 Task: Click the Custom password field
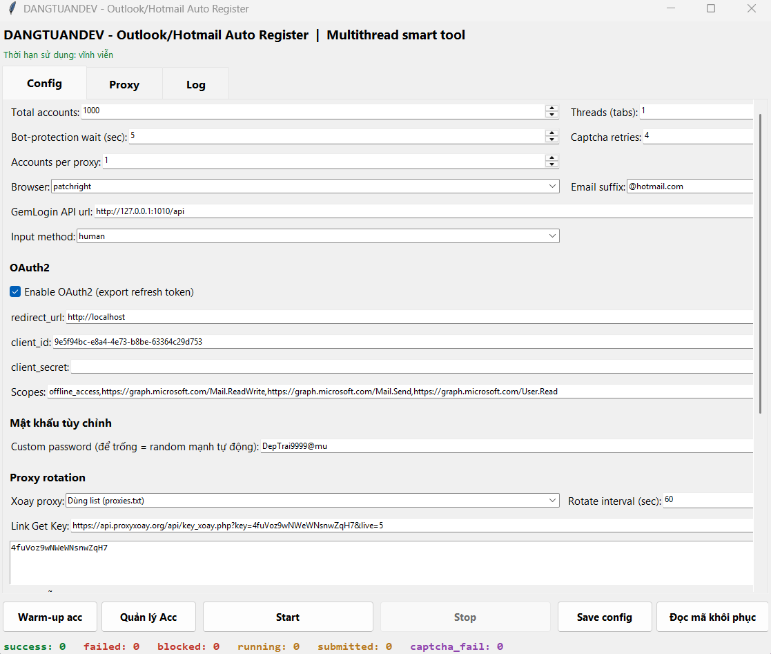[x=507, y=446]
